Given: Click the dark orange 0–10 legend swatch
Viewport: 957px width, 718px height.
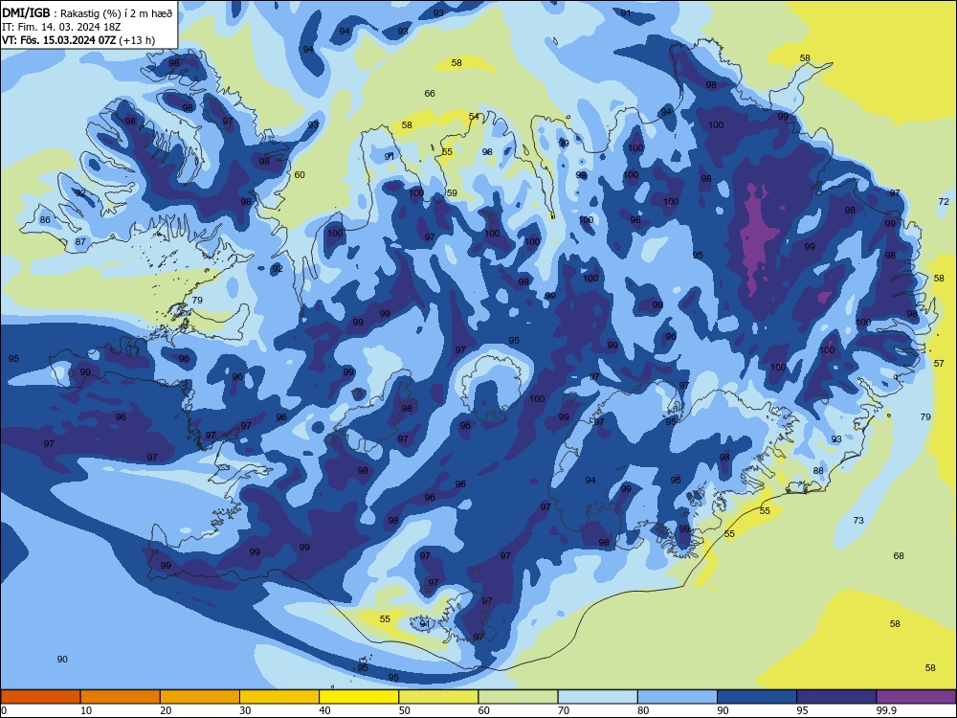Looking at the screenshot, I should 40,697.
